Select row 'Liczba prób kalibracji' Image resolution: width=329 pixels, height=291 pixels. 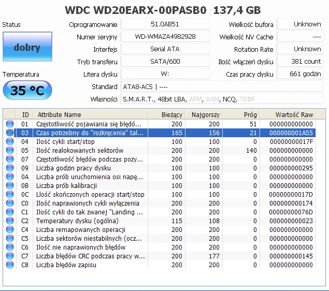pos(160,185)
